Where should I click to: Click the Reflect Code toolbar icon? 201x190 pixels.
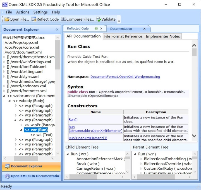pos(34,19)
